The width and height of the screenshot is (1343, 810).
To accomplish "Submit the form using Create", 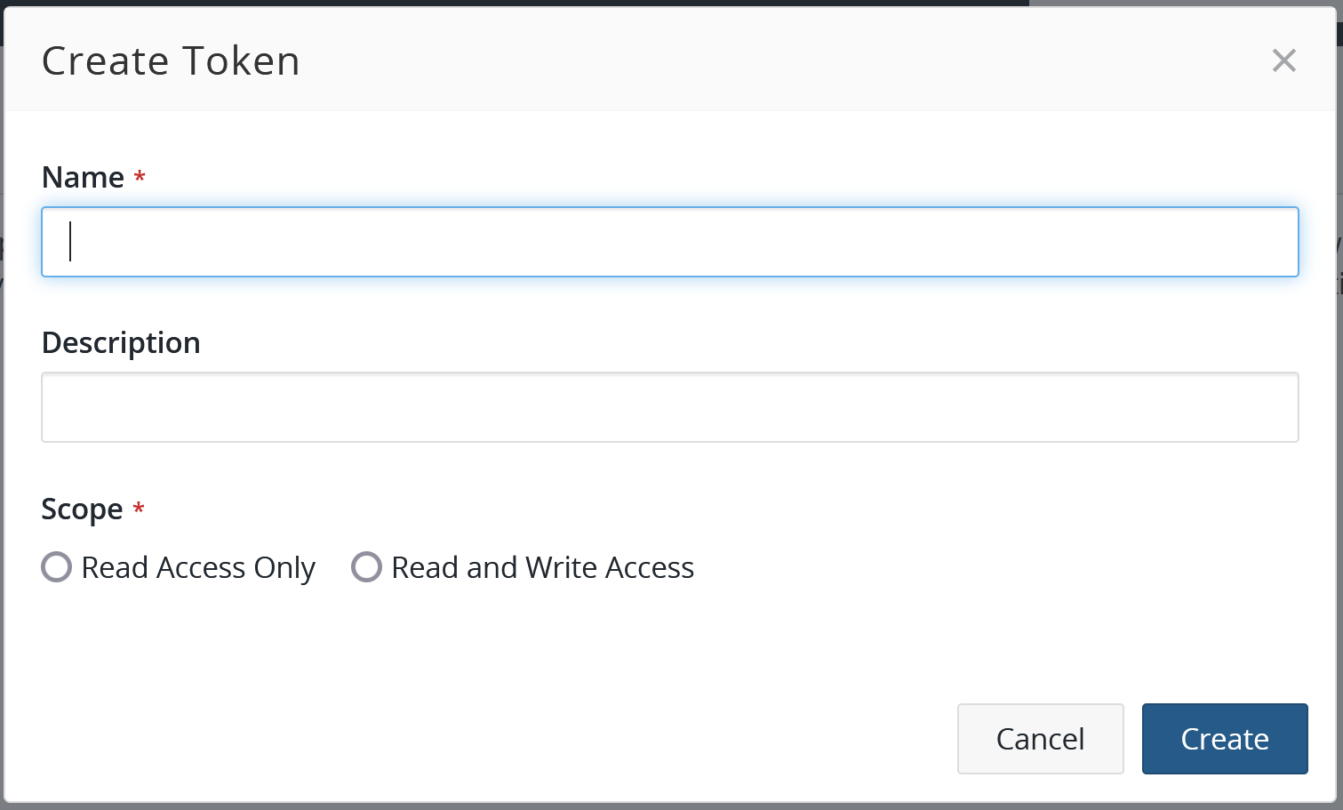I will pos(1224,738).
